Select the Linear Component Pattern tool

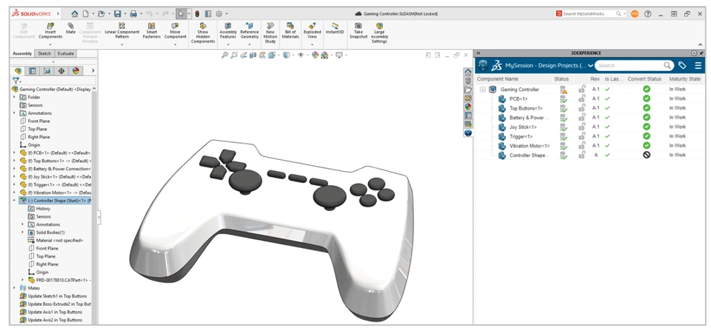tap(122, 31)
